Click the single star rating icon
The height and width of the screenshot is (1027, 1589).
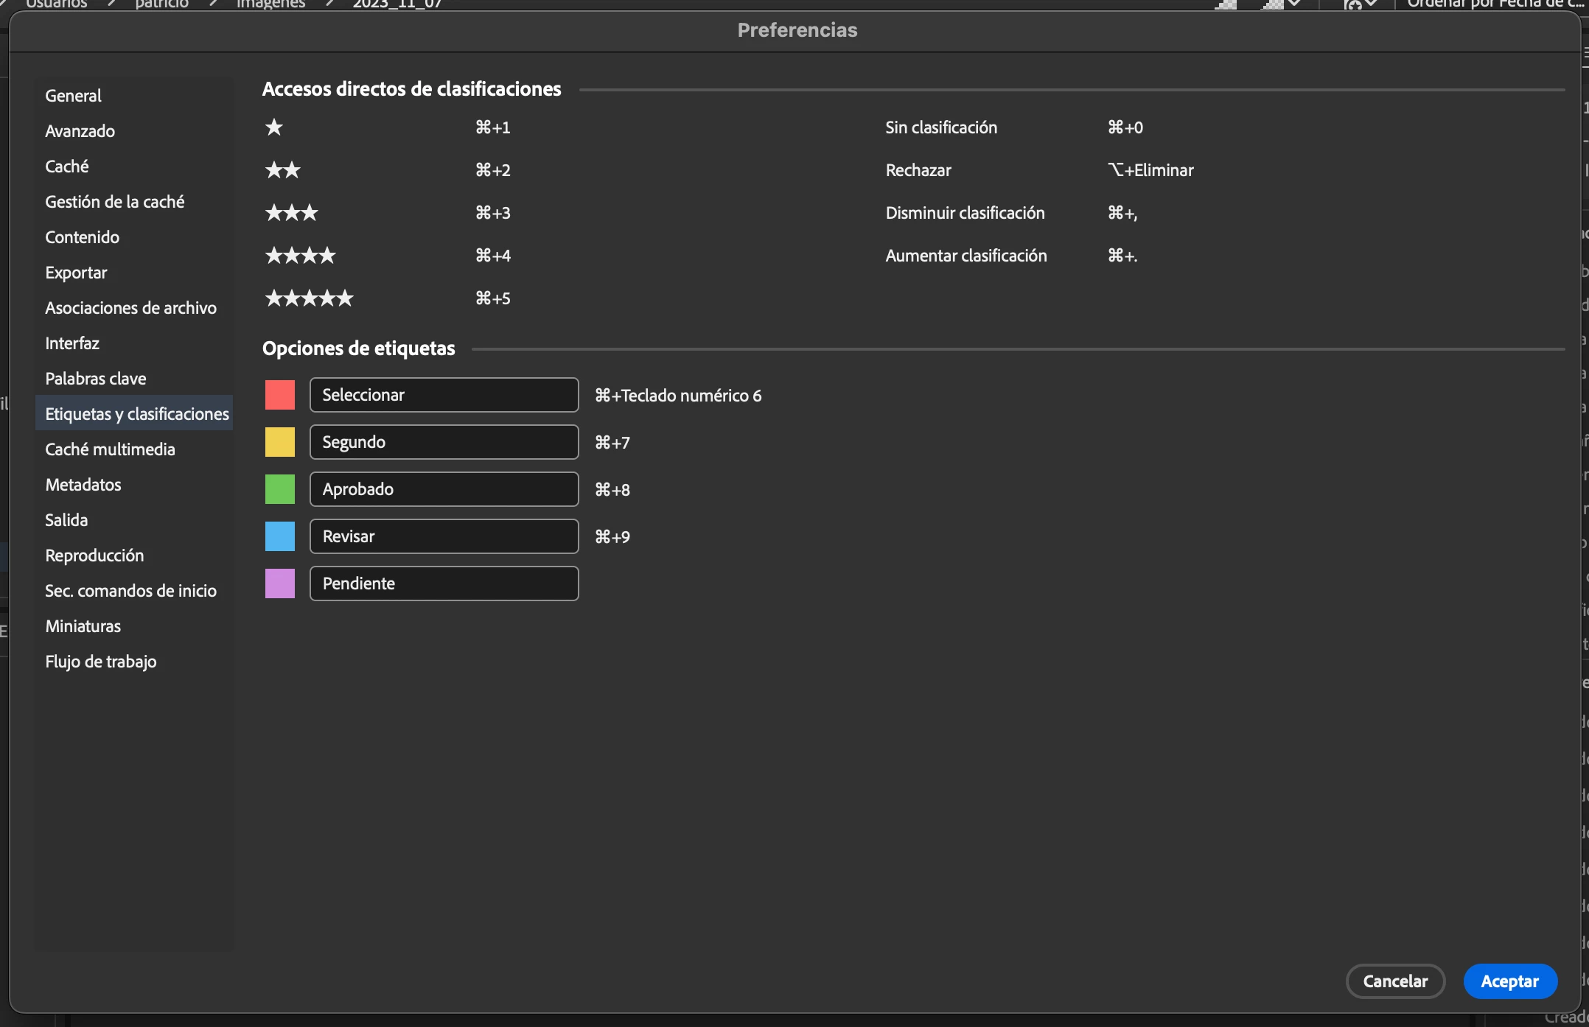tap(274, 127)
